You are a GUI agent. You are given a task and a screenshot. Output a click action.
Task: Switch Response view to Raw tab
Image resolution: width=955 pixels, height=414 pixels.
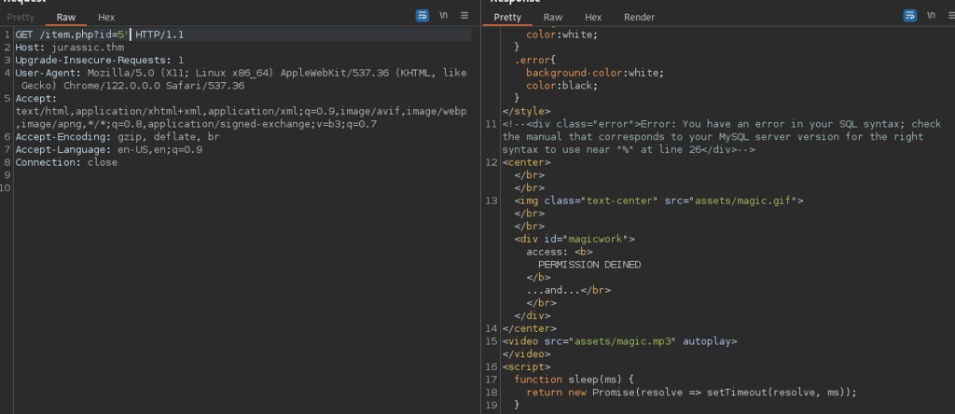point(553,17)
